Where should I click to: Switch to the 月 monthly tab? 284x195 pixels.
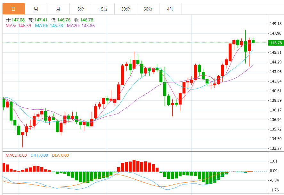click(x=58, y=9)
